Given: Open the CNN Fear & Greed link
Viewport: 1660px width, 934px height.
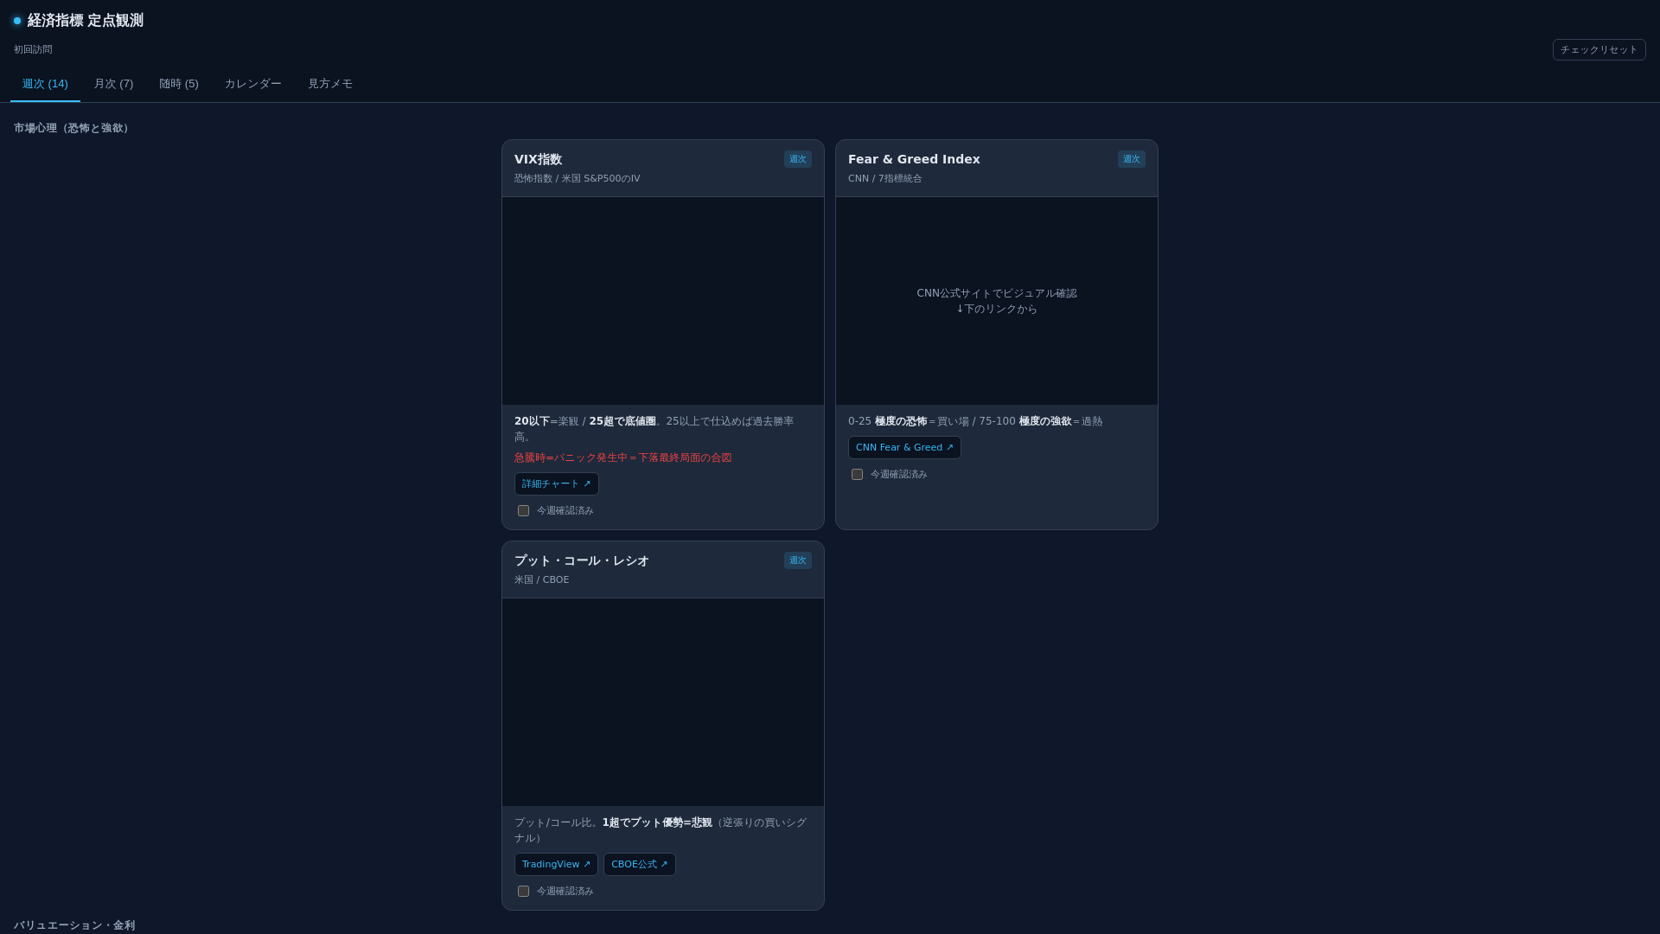Looking at the screenshot, I should click(x=904, y=448).
